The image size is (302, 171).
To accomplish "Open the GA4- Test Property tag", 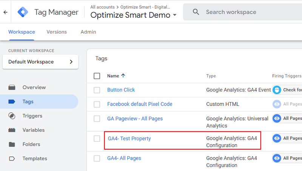I will coord(129,139).
